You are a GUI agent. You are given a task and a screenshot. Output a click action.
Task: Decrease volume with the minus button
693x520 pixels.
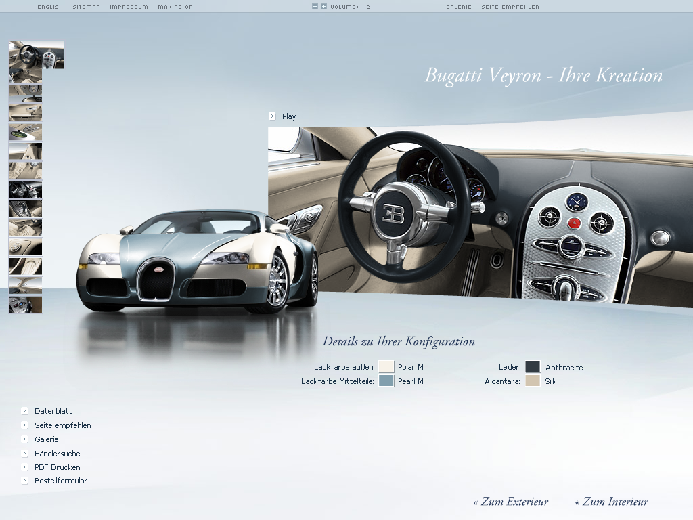tap(315, 7)
